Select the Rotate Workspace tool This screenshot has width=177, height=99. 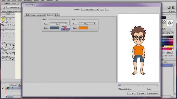pyautogui.click(x=10, y=59)
